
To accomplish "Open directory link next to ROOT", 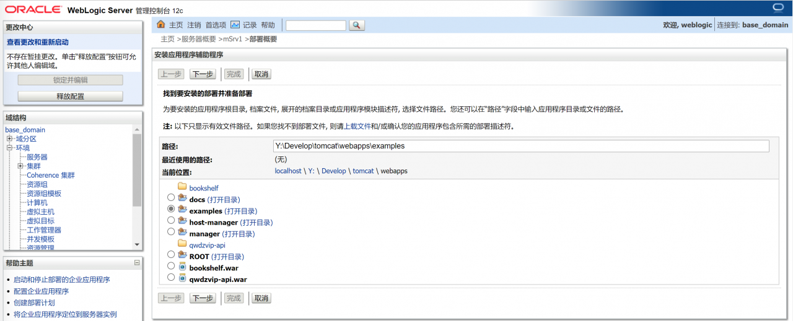I will 227,257.
